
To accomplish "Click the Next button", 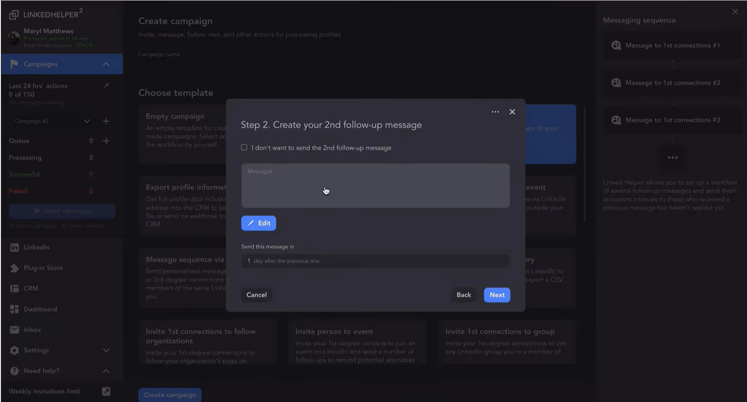I will point(497,295).
